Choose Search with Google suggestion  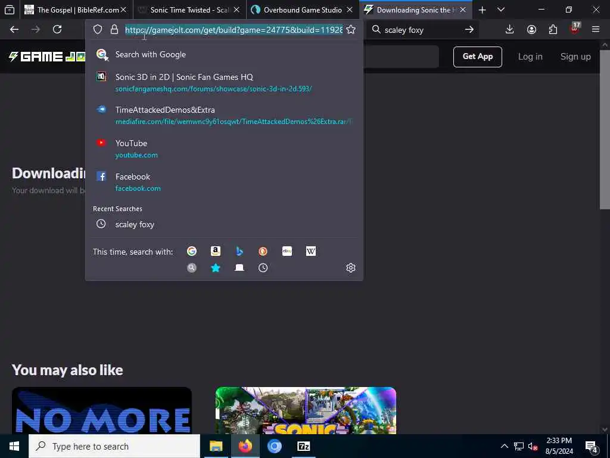pyautogui.click(x=224, y=54)
